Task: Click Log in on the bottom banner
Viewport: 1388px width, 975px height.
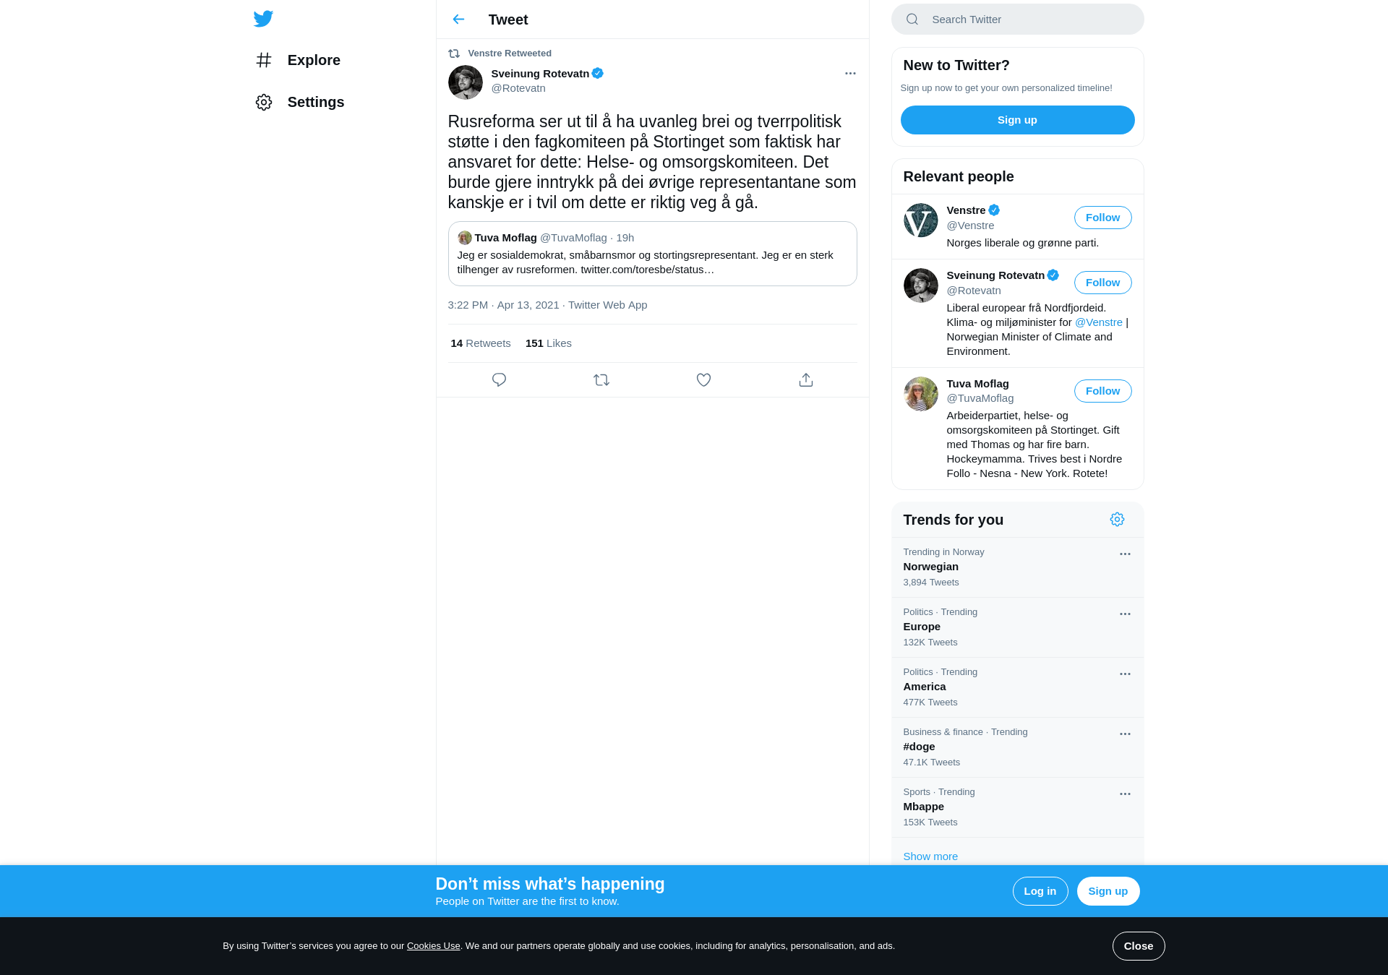Action: pyautogui.click(x=1040, y=891)
